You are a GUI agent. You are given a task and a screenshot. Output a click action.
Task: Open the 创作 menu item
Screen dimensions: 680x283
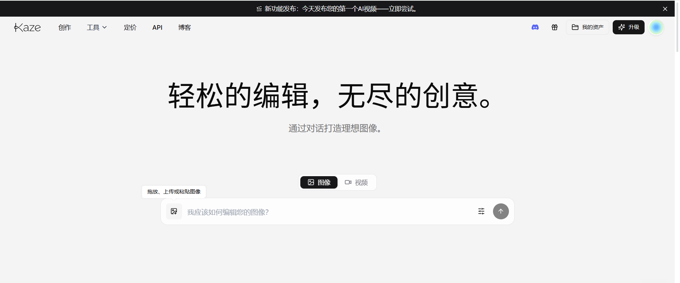[64, 27]
